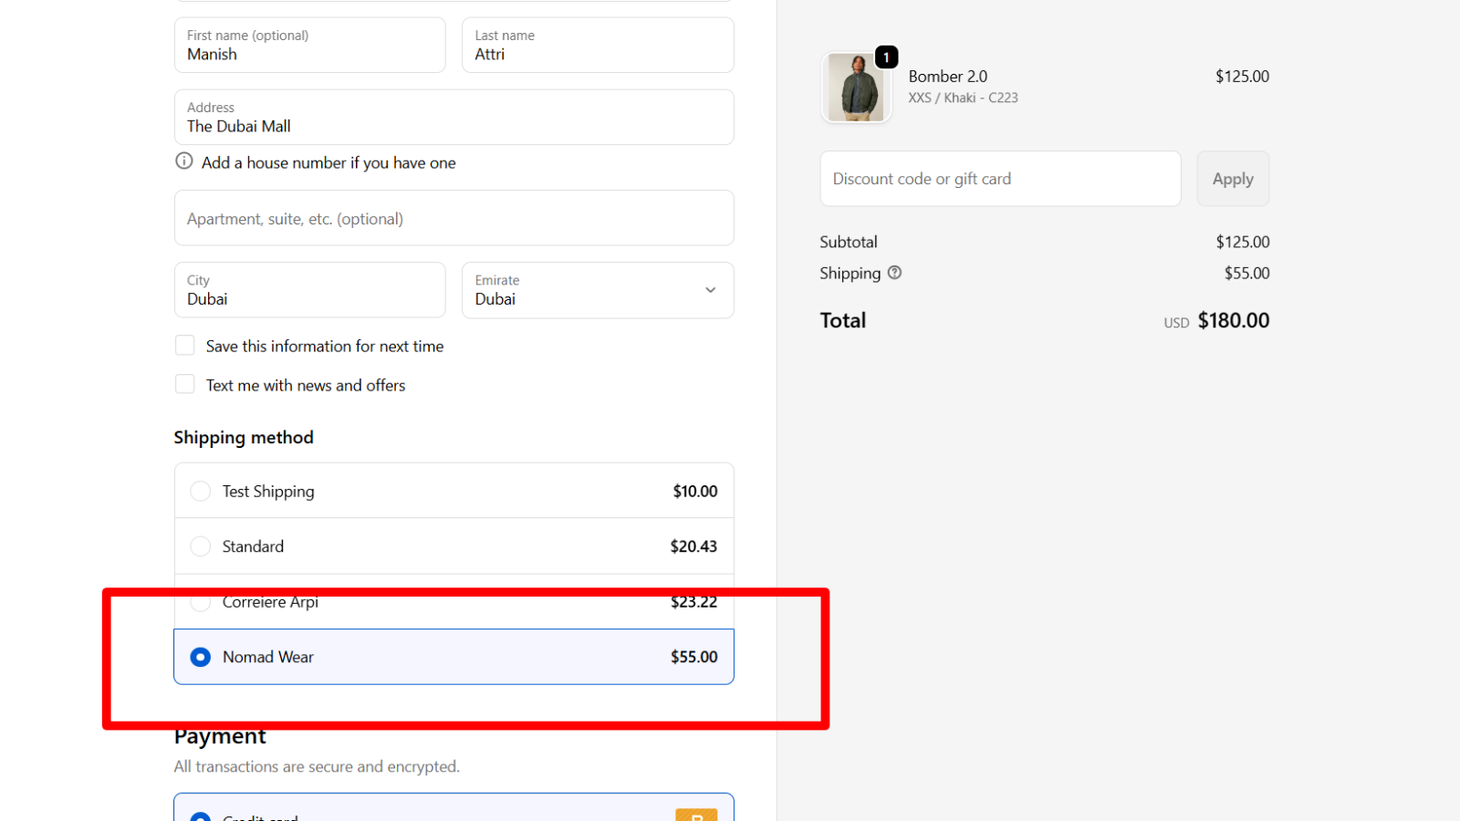
Task: Select Nomad Wear shipping method
Action: click(201, 657)
